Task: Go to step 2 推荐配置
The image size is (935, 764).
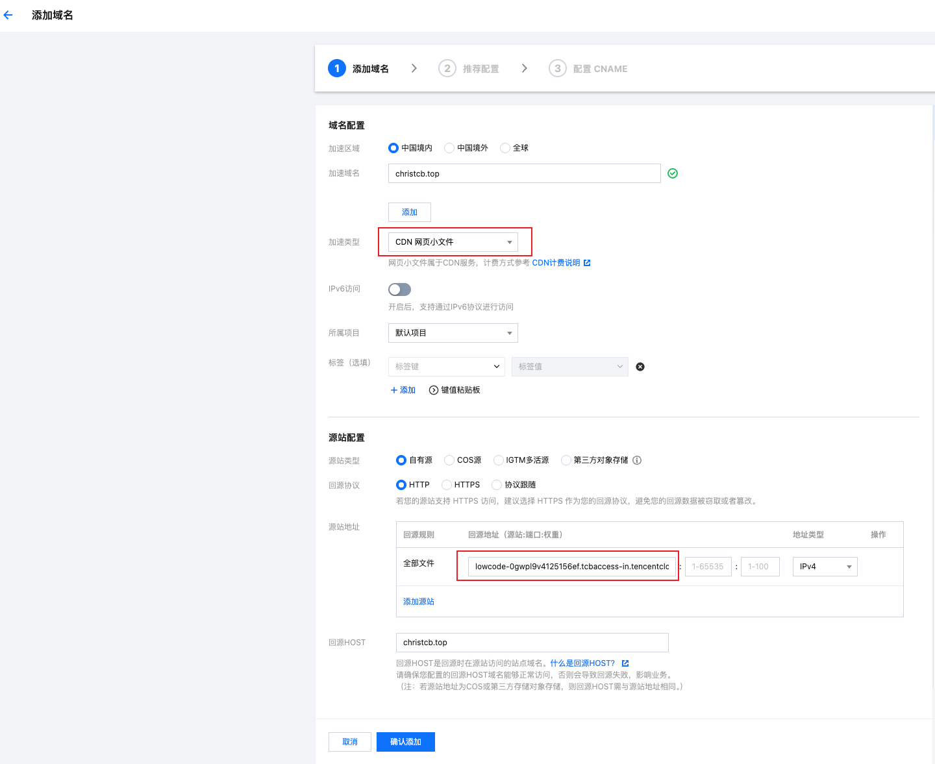Action: [x=469, y=69]
